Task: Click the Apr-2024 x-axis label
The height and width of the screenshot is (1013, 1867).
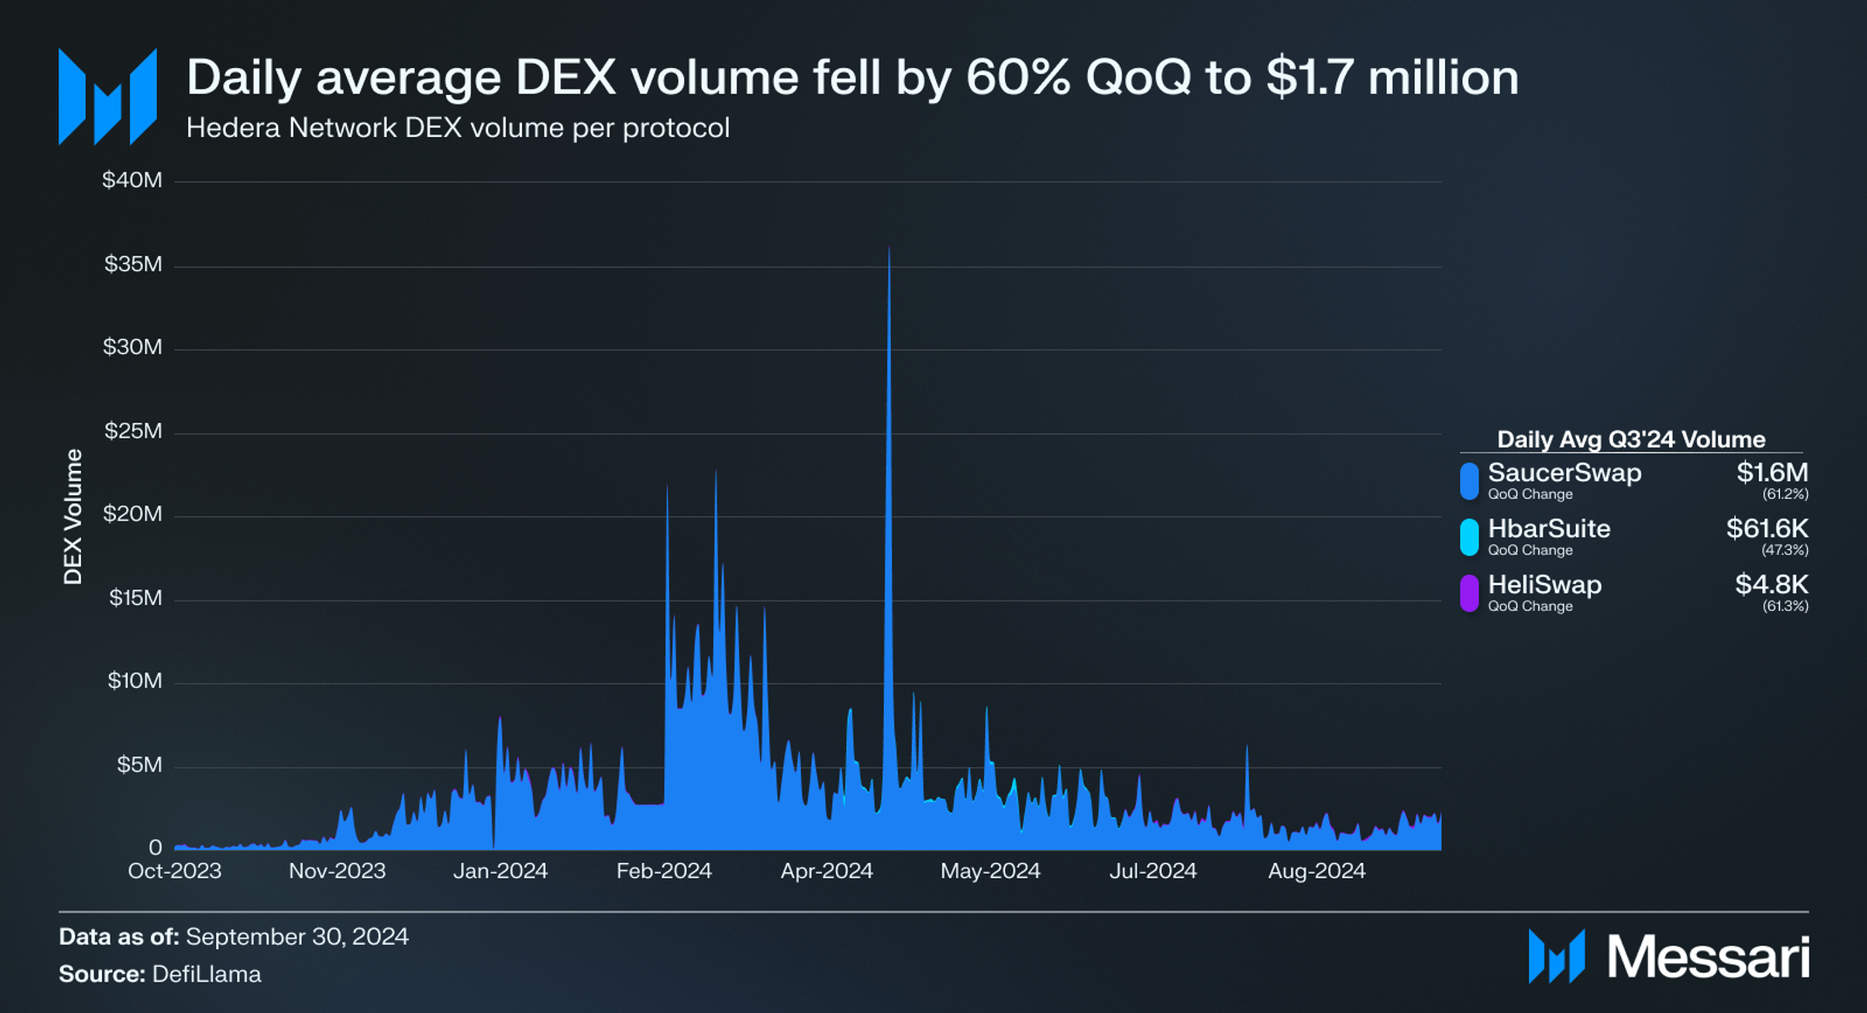Action: [x=826, y=871]
